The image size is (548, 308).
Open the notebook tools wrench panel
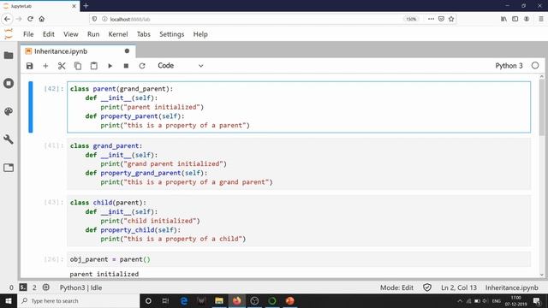click(9, 139)
